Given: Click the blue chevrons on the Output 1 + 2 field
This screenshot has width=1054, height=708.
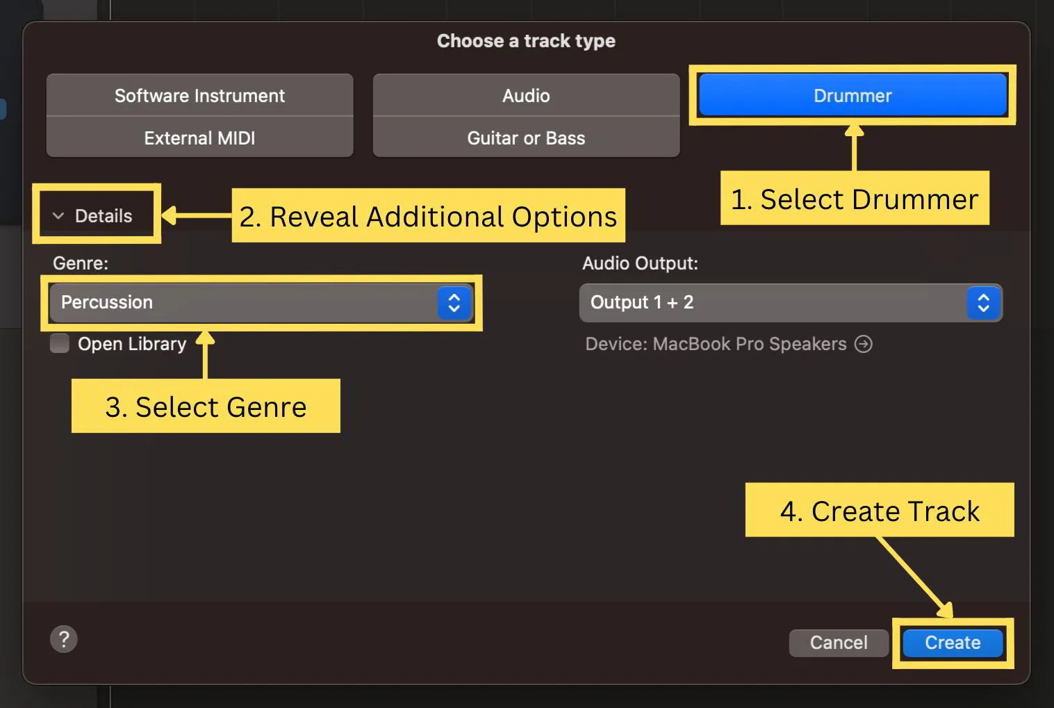Looking at the screenshot, I should click(983, 303).
